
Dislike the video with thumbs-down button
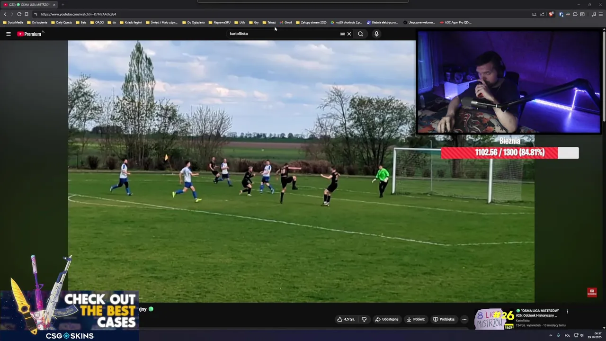[364, 319]
